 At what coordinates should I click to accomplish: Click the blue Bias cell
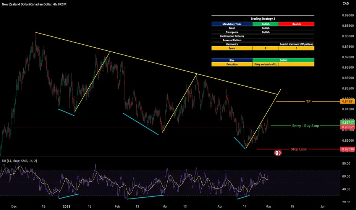click(x=232, y=60)
